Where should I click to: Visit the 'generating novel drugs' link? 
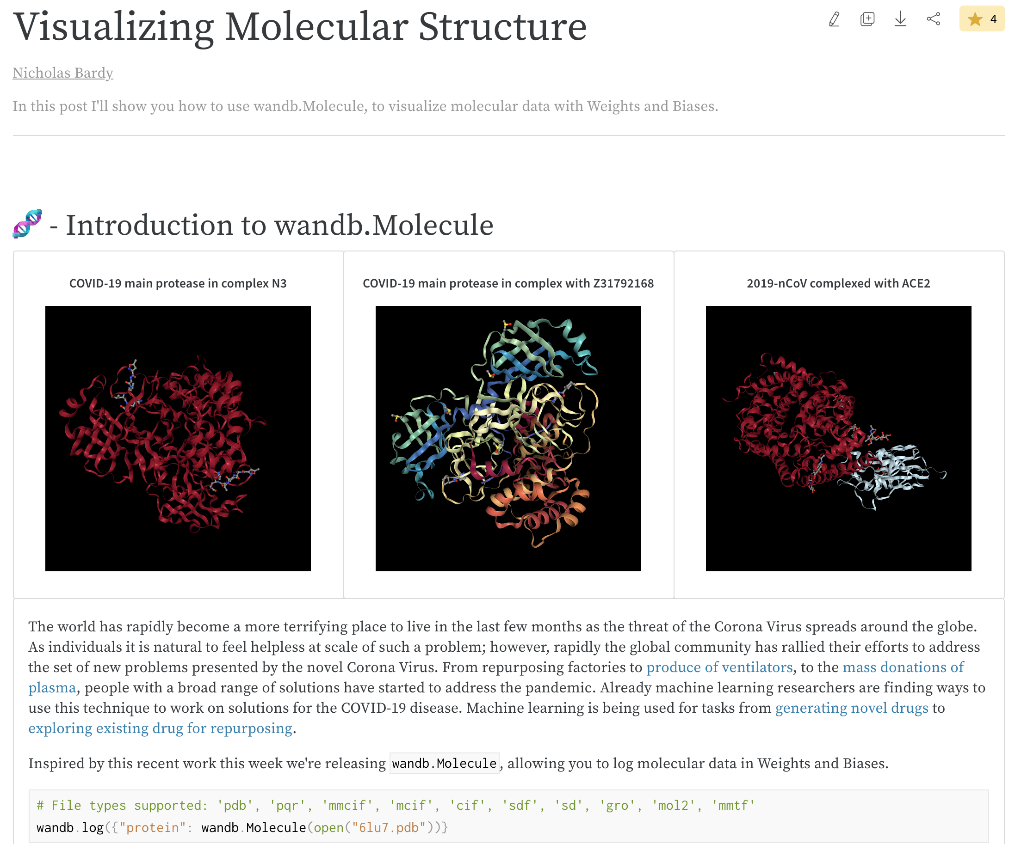click(x=852, y=708)
